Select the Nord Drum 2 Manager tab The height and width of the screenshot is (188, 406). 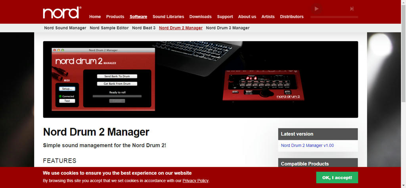click(x=181, y=28)
